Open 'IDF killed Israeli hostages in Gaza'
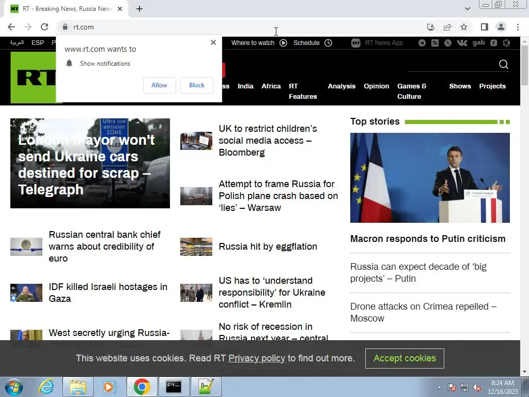The height and width of the screenshot is (397, 529). click(x=108, y=293)
